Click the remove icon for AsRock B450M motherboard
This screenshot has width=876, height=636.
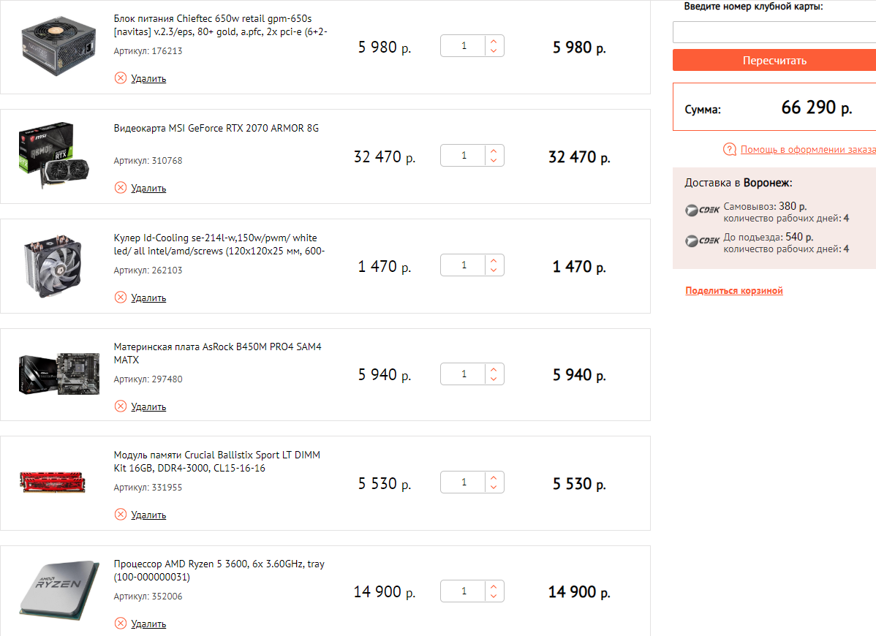pyautogui.click(x=121, y=406)
